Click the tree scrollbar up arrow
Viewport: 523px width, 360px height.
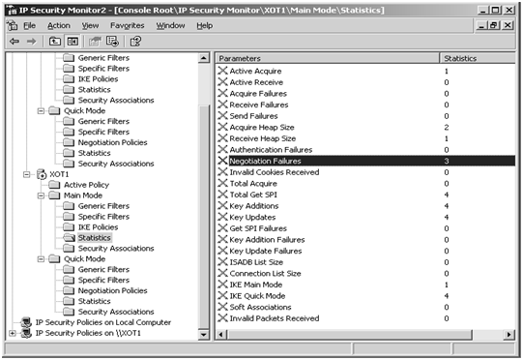coord(204,58)
